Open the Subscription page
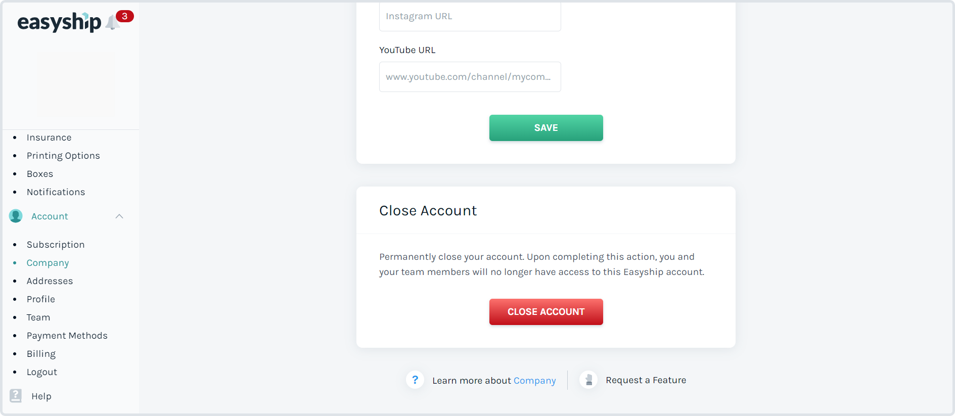 point(56,245)
